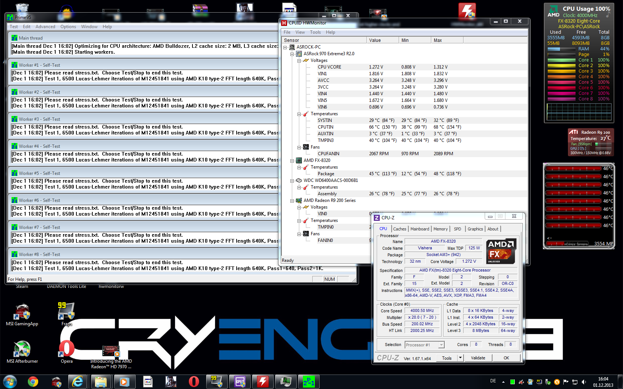Open the File menu in HWMonitor
Viewport: 623px width, 389px height.
(287, 32)
